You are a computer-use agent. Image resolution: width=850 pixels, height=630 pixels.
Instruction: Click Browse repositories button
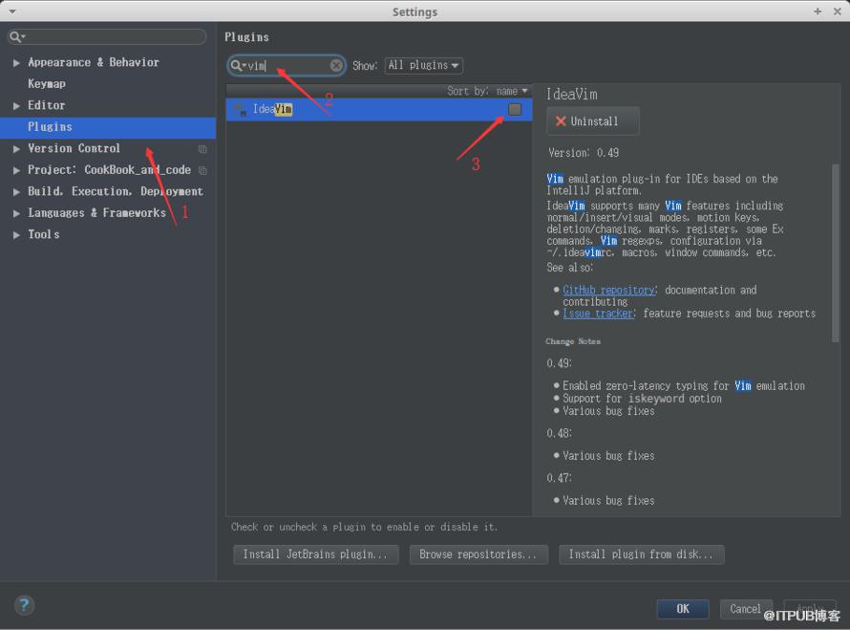(478, 554)
